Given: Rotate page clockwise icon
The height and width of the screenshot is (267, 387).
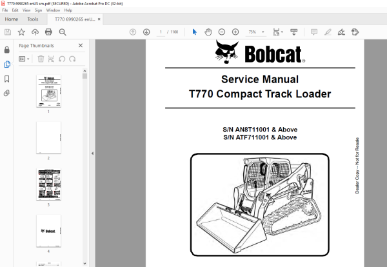Looking at the screenshot, I should (x=72, y=59).
